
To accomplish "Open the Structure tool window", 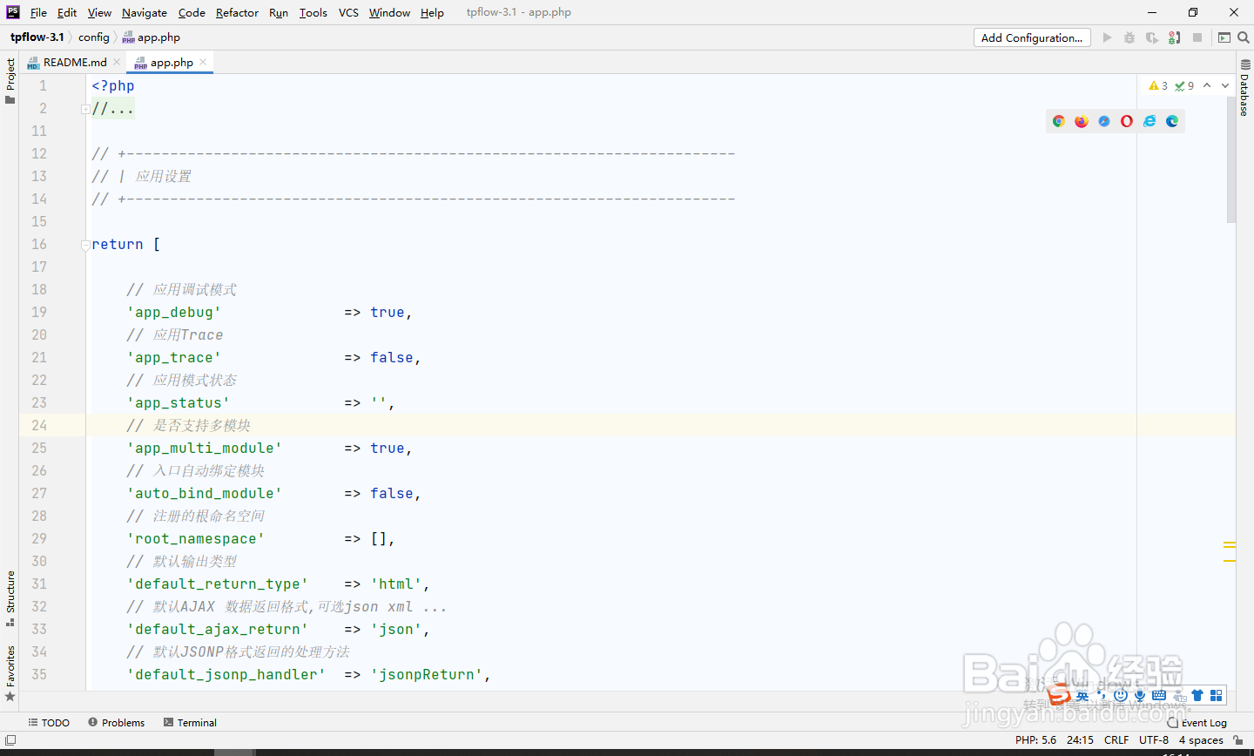I will pos(10,598).
